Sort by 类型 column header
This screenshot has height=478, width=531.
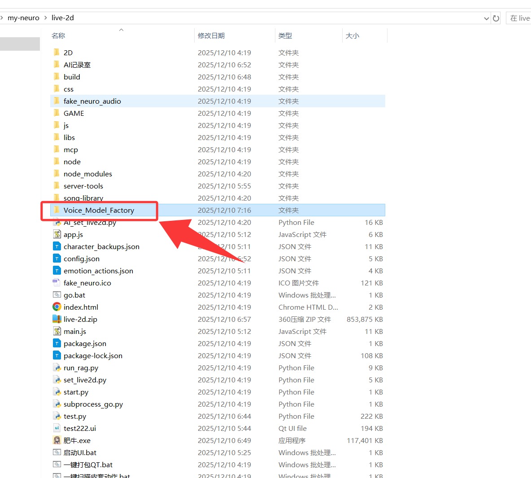(285, 35)
